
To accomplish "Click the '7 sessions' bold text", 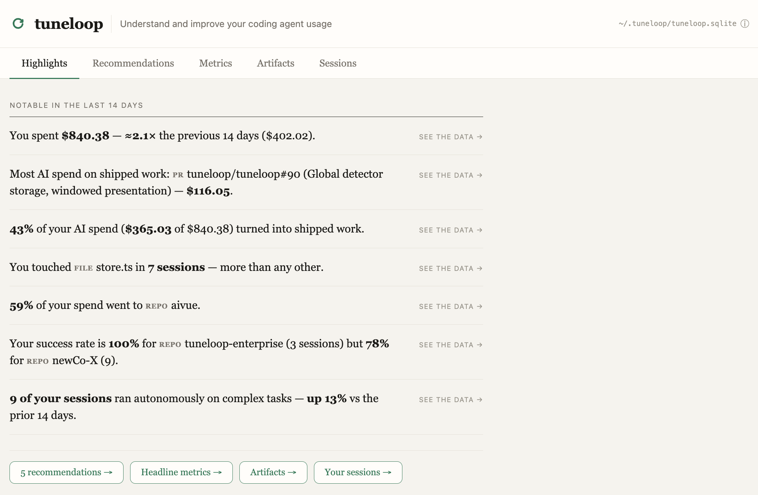I will click(177, 267).
